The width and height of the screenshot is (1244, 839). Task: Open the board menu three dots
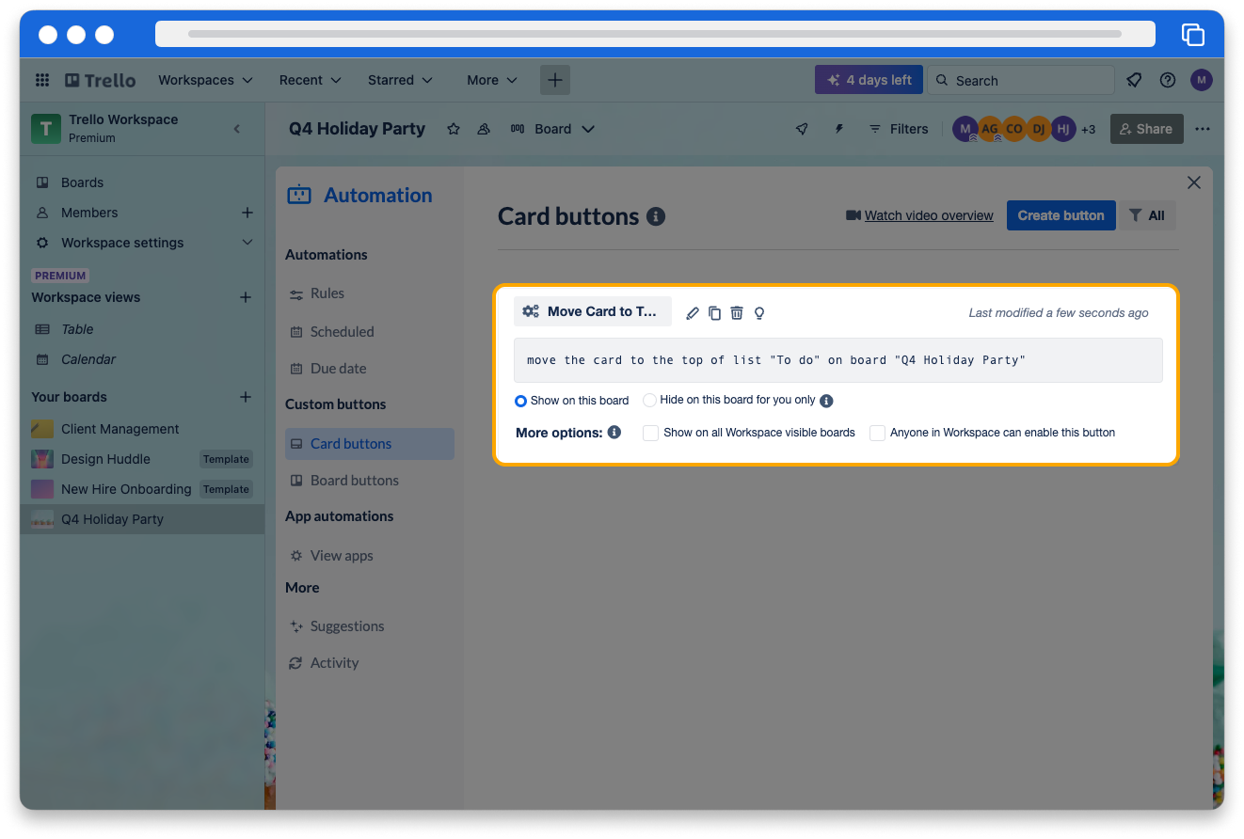point(1203,129)
